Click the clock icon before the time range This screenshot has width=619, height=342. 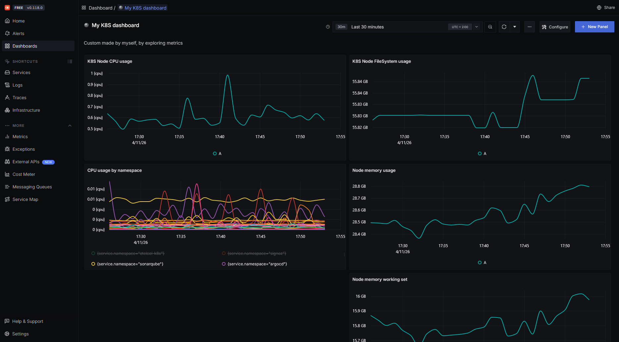pyautogui.click(x=328, y=27)
